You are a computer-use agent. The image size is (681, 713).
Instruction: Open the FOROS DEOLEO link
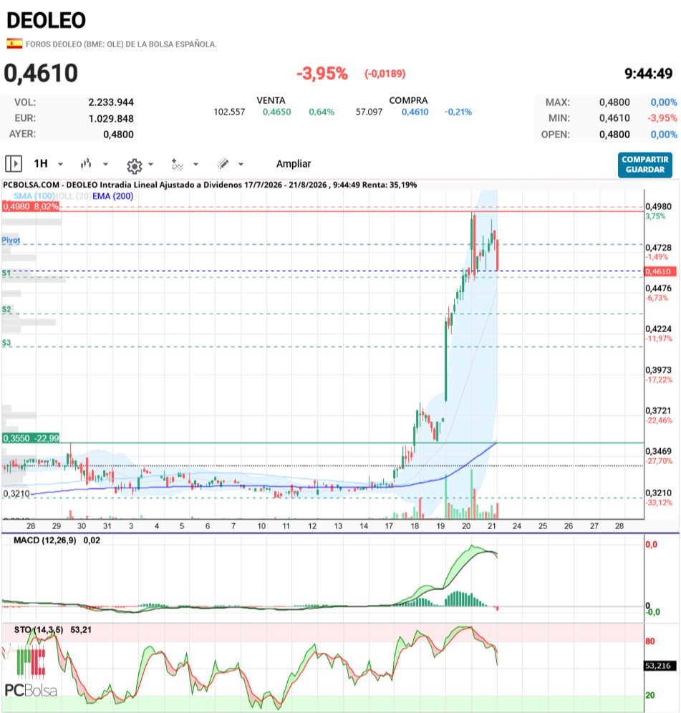coord(121,44)
